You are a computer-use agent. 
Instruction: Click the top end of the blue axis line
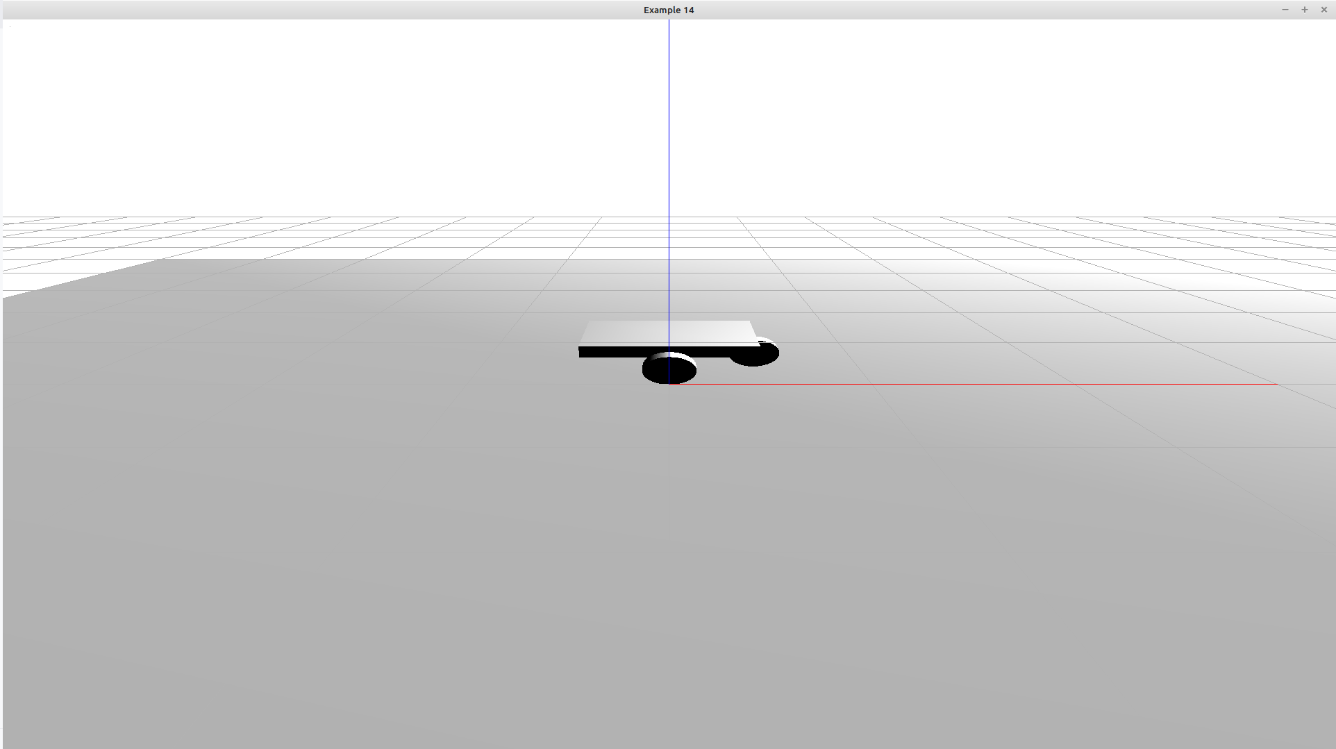pyautogui.click(x=669, y=22)
